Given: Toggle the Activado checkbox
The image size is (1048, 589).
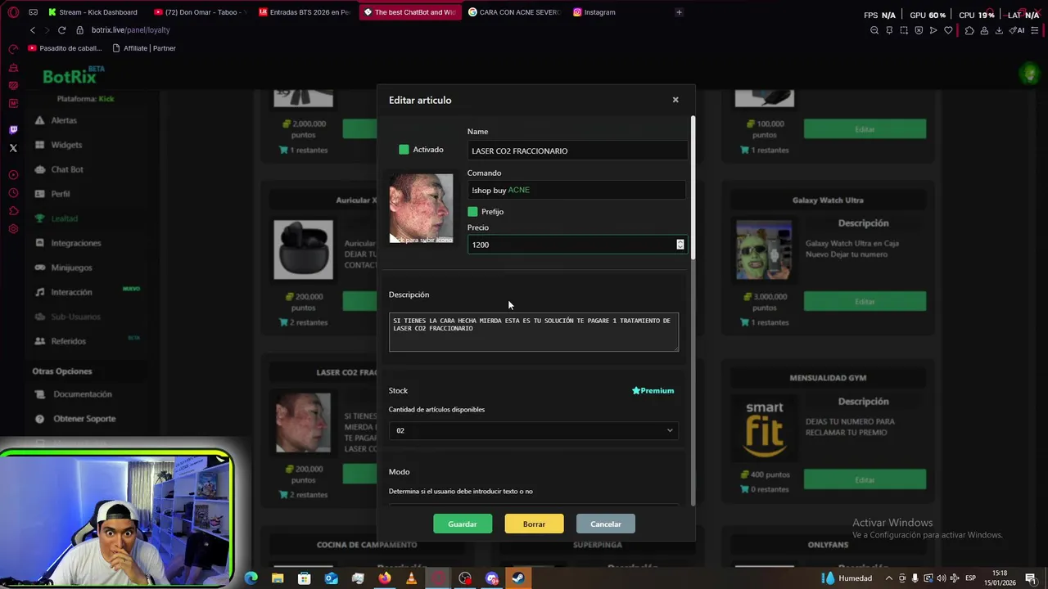Looking at the screenshot, I should coord(404,150).
